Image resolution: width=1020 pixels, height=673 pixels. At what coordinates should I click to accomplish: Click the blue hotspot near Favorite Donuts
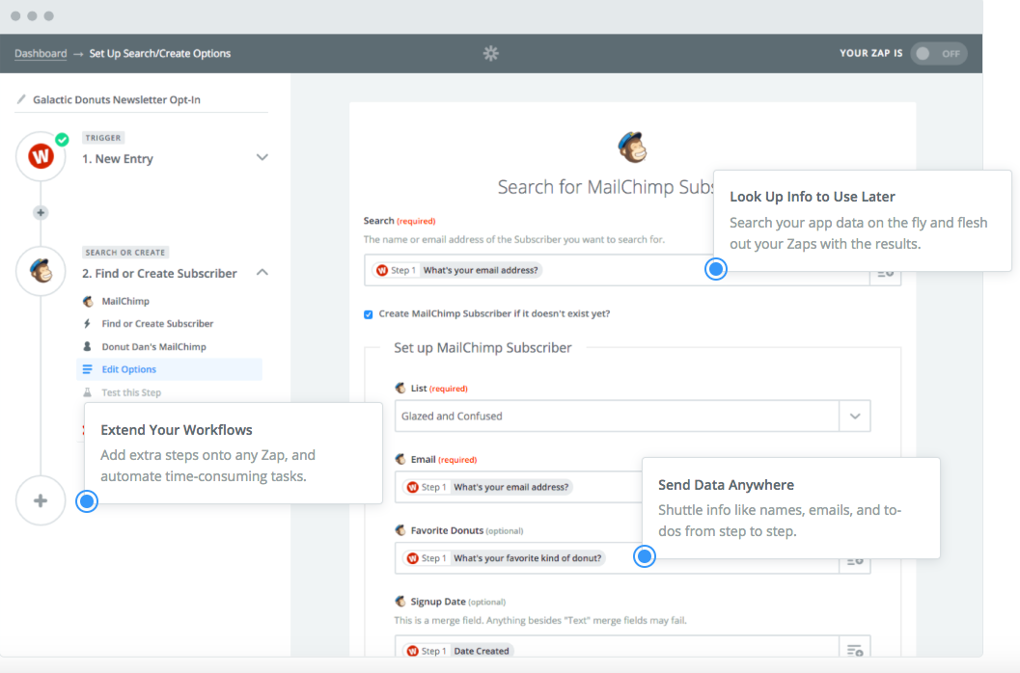[x=644, y=556]
